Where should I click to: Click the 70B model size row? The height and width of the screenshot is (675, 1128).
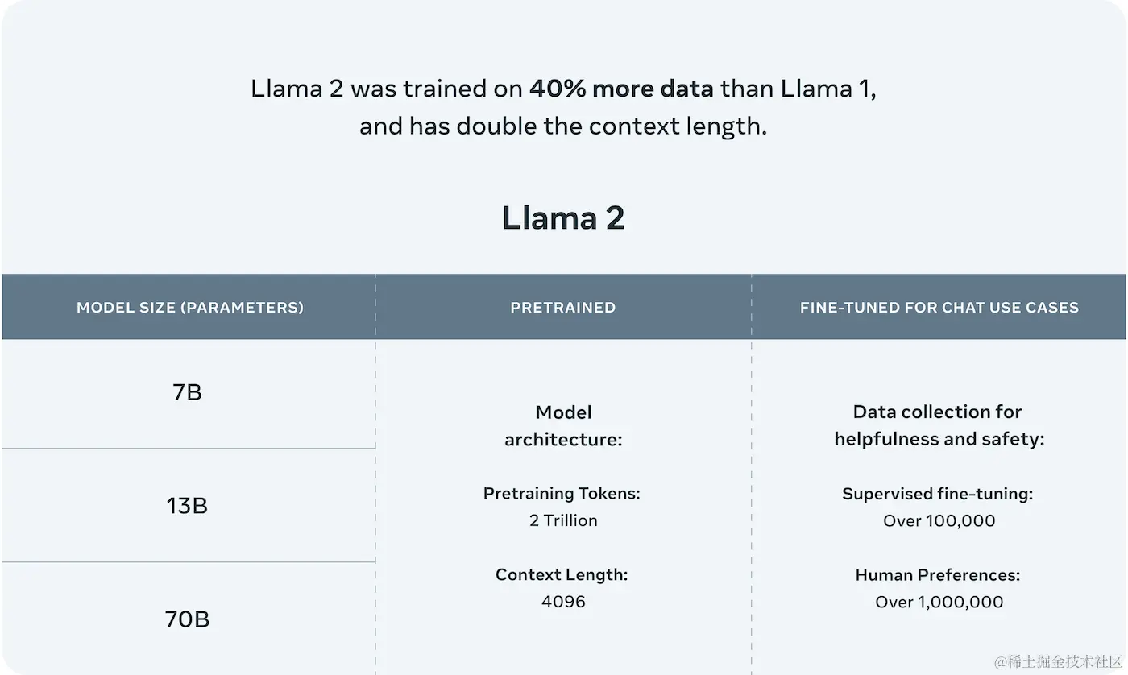[x=188, y=619]
